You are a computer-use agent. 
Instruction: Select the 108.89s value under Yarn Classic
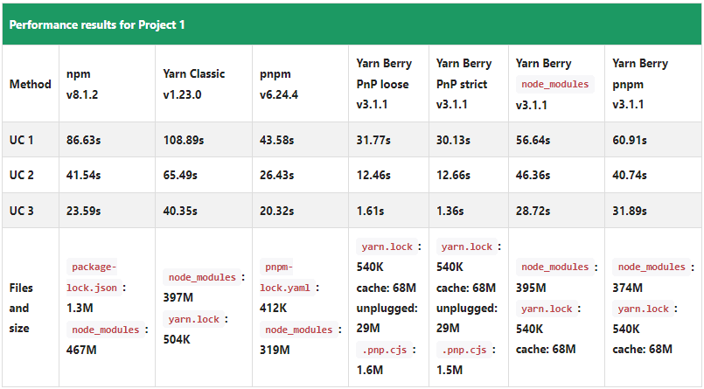pyautogui.click(x=183, y=140)
